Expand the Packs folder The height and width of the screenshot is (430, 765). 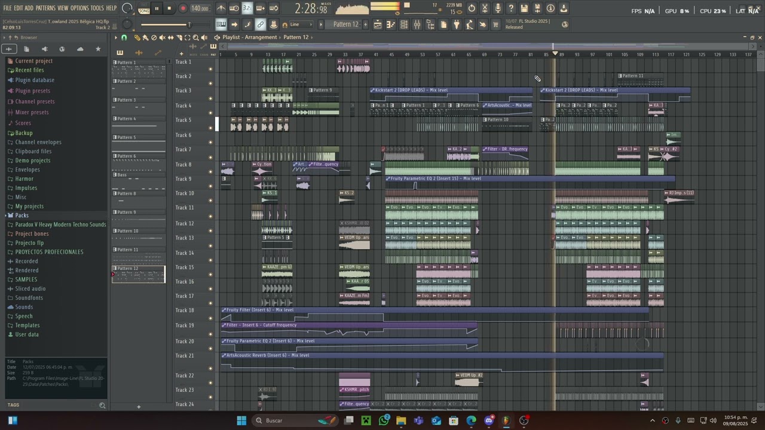tap(22, 216)
